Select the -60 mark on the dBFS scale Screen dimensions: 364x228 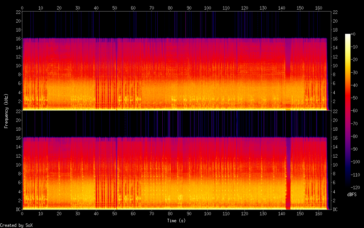(x=357, y=111)
